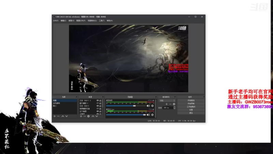This screenshot has width=273, height=154.
Task: Toggle lock on 窗口捕获 2 source
Action: (x=100, y=103)
